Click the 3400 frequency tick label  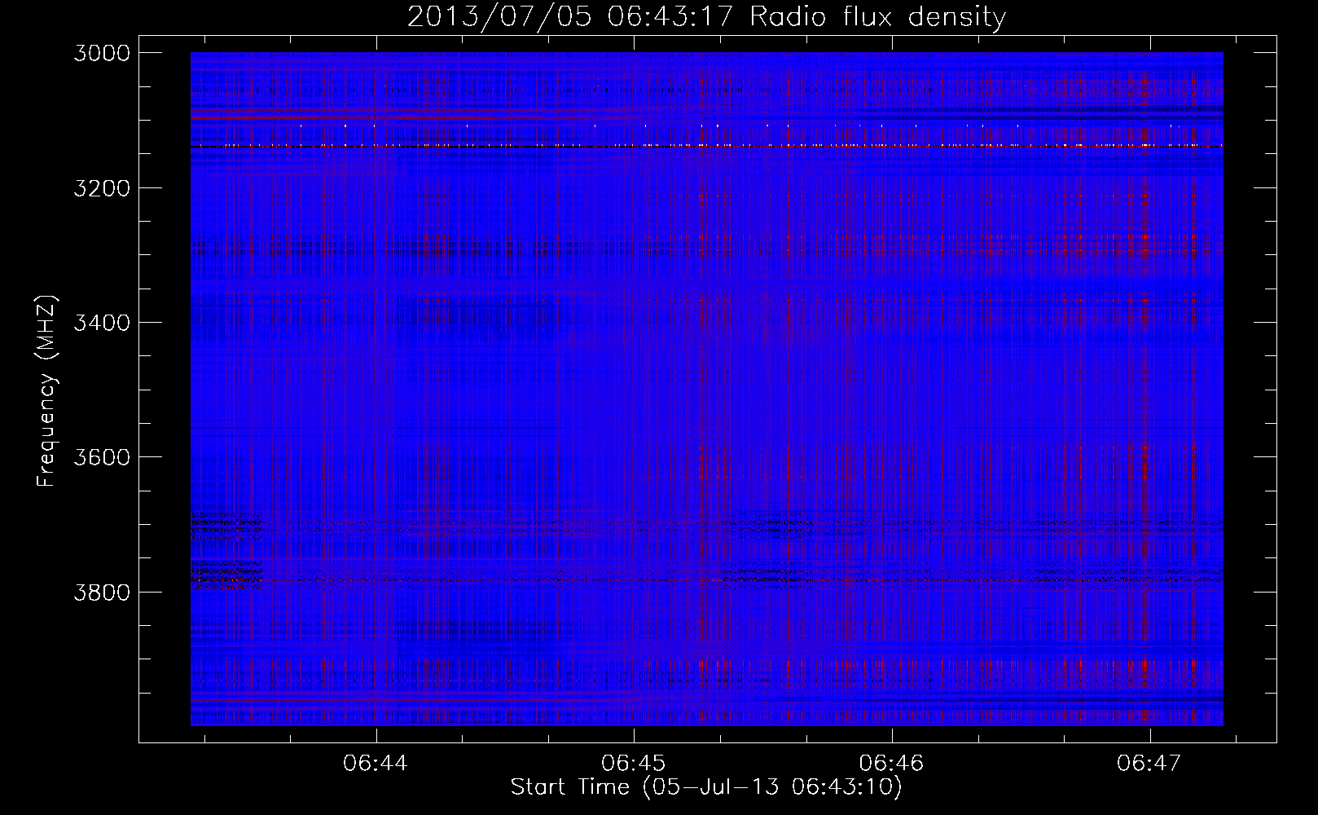(102, 323)
